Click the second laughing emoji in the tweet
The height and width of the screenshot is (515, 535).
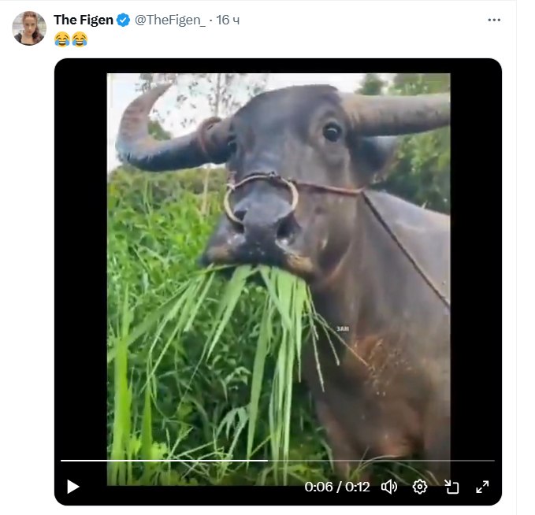pos(80,39)
